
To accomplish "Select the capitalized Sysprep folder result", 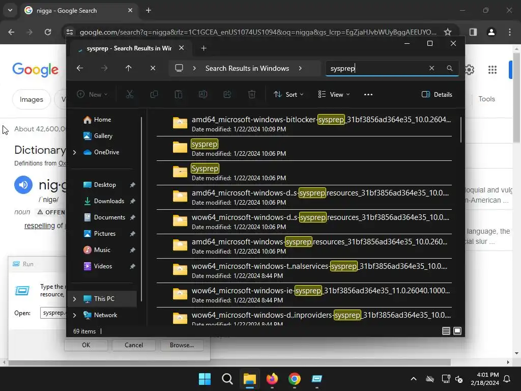I will pyautogui.click(x=304, y=173).
